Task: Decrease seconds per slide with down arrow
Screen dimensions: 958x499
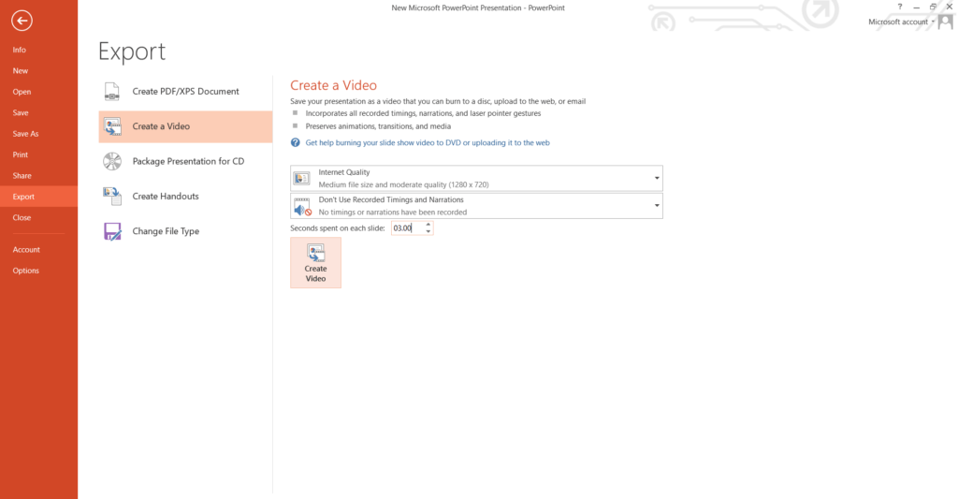Action: [428, 232]
